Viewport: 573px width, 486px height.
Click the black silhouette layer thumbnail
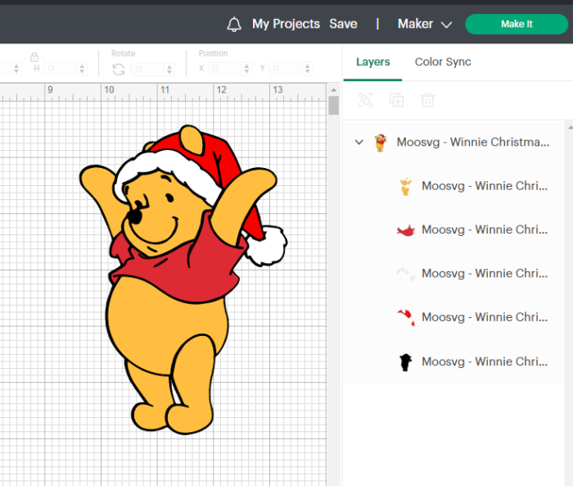pos(405,362)
